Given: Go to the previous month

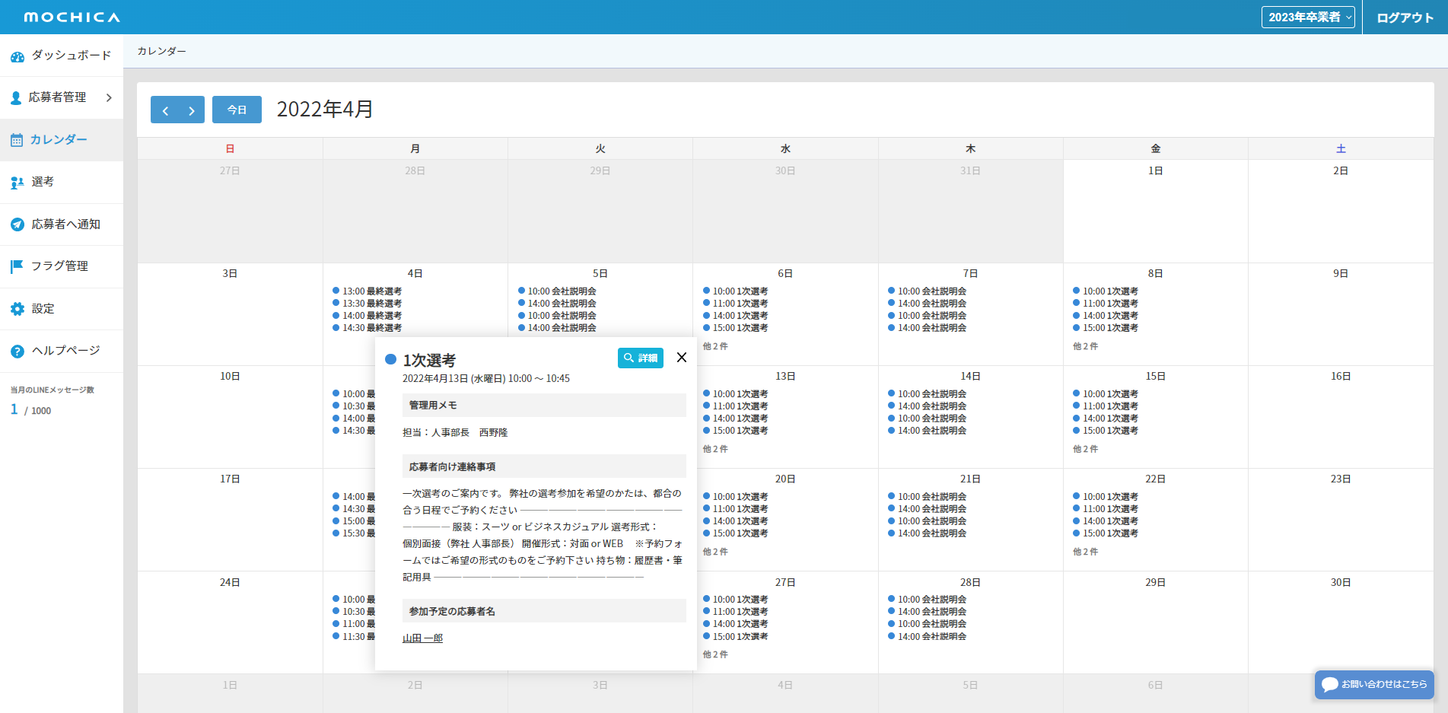Looking at the screenshot, I should (164, 110).
